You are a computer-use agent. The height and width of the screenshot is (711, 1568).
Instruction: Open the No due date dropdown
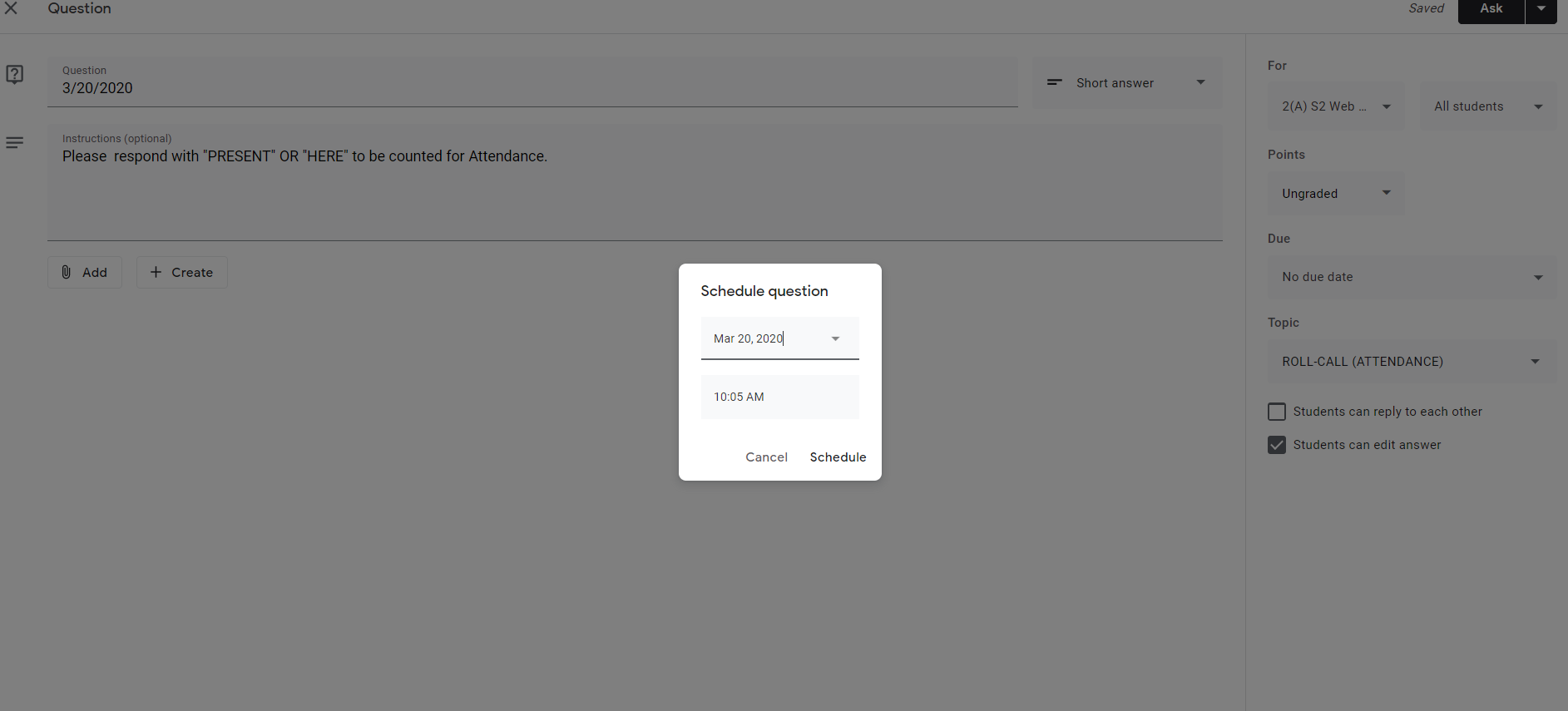tap(1411, 277)
